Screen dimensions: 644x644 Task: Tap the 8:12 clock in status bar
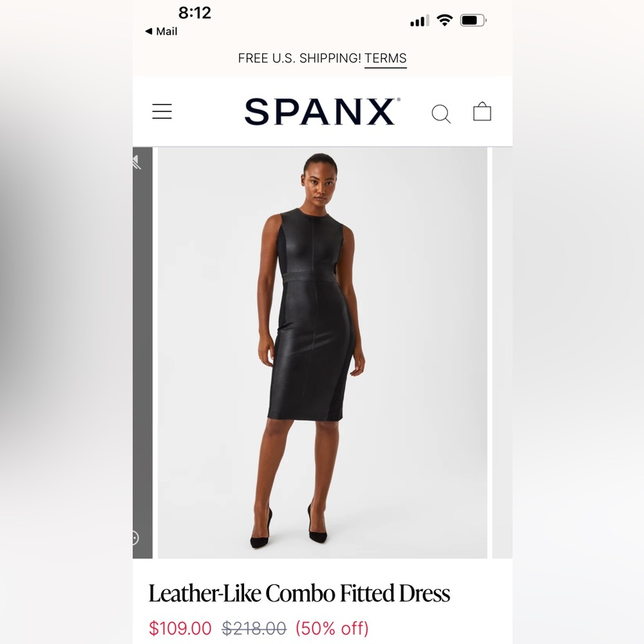click(x=194, y=13)
